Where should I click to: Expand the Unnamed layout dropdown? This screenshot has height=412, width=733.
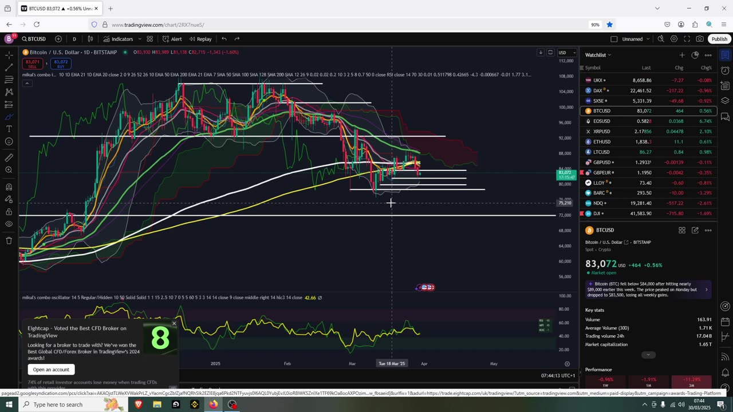[648, 39]
